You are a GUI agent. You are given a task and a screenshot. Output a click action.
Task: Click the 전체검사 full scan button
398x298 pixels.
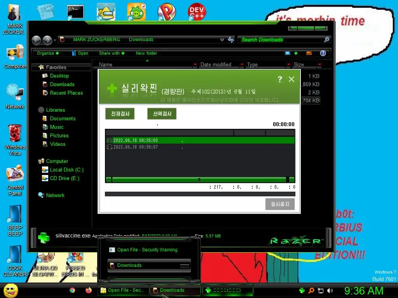click(x=120, y=114)
